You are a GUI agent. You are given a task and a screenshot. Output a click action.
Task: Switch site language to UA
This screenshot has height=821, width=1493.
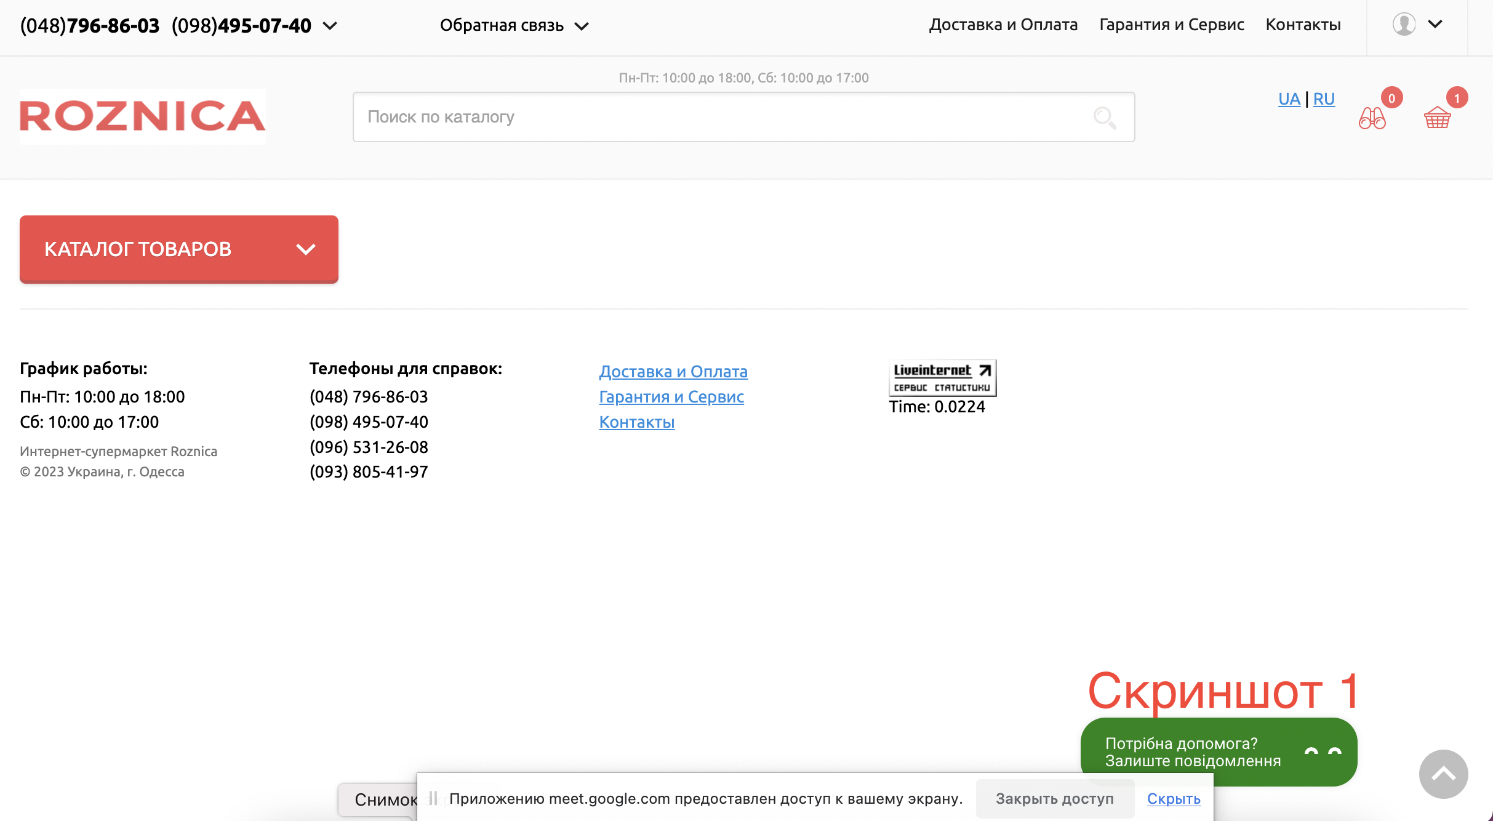pyautogui.click(x=1289, y=99)
